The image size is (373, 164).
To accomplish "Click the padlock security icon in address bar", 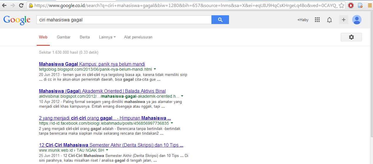I will pos(31,5).
